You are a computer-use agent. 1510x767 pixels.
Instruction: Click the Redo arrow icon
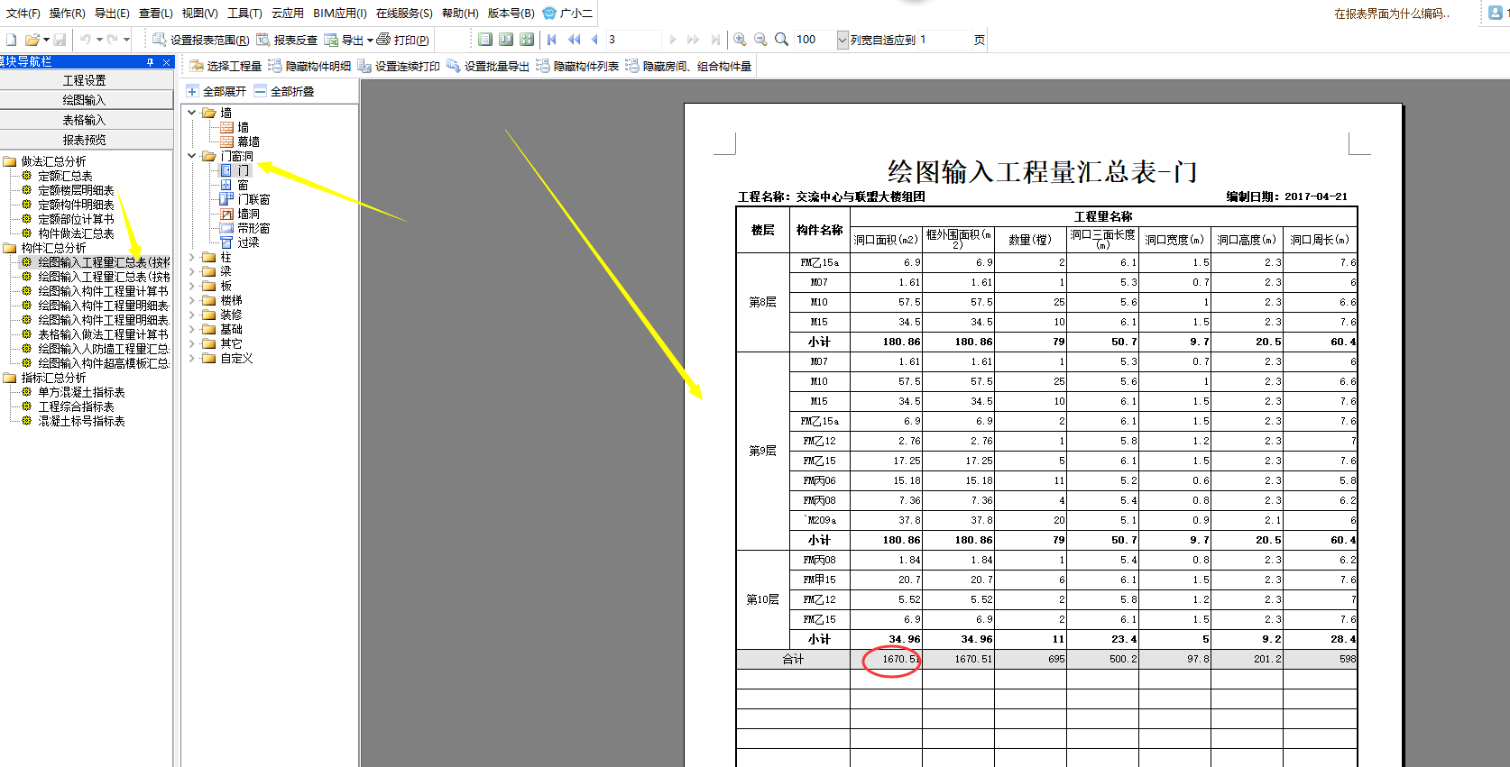(112, 40)
